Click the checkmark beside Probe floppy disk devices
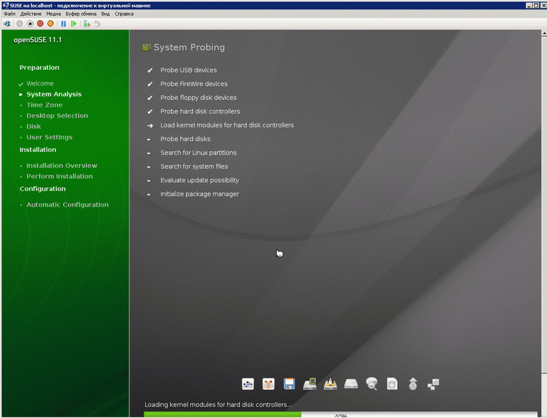The width and height of the screenshot is (547, 418). 150,98
